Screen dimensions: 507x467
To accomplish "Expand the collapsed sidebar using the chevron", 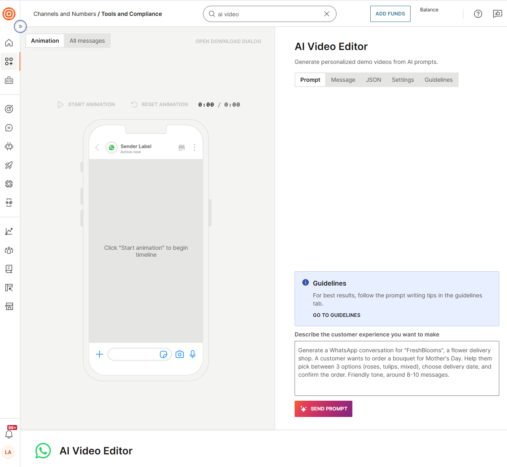I will coord(20,26).
